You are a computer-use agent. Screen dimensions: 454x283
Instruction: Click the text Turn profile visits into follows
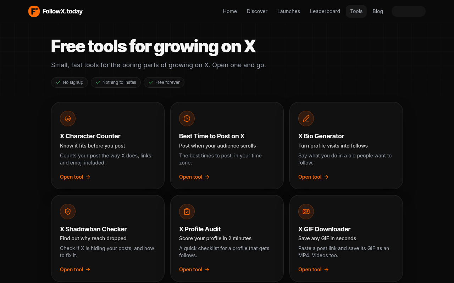(333, 146)
